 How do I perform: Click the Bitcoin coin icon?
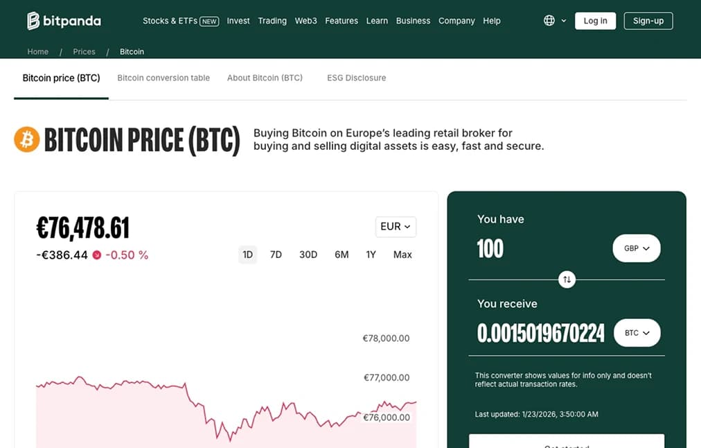[26, 139]
